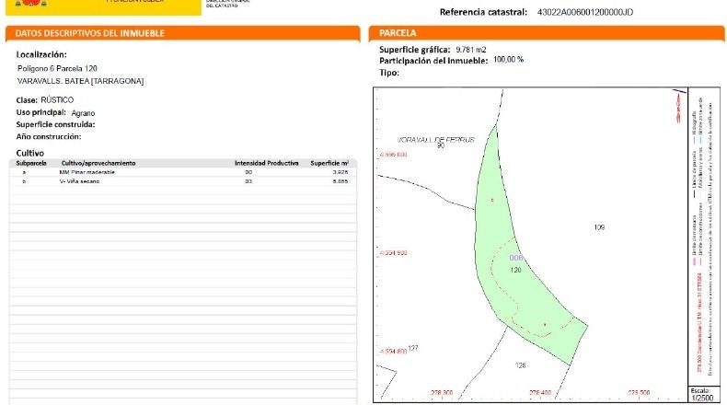Click parcel number 128 on the map
Viewport: 727px width, 405px height.
pos(520,365)
